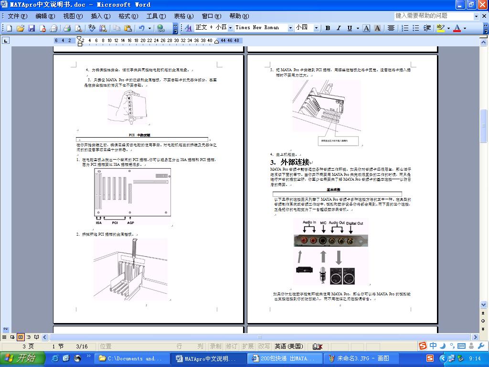The width and height of the screenshot is (489, 367).
Task: Switch to C:\Documents and... taskbar window
Action: click(x=132, y=358)
